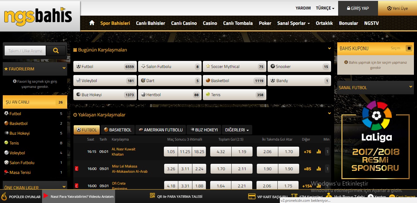The image size is (417, 203).
Task: Open statistics chart icon for AL Nasr Kuwait match
Action: tap(319, 152)
